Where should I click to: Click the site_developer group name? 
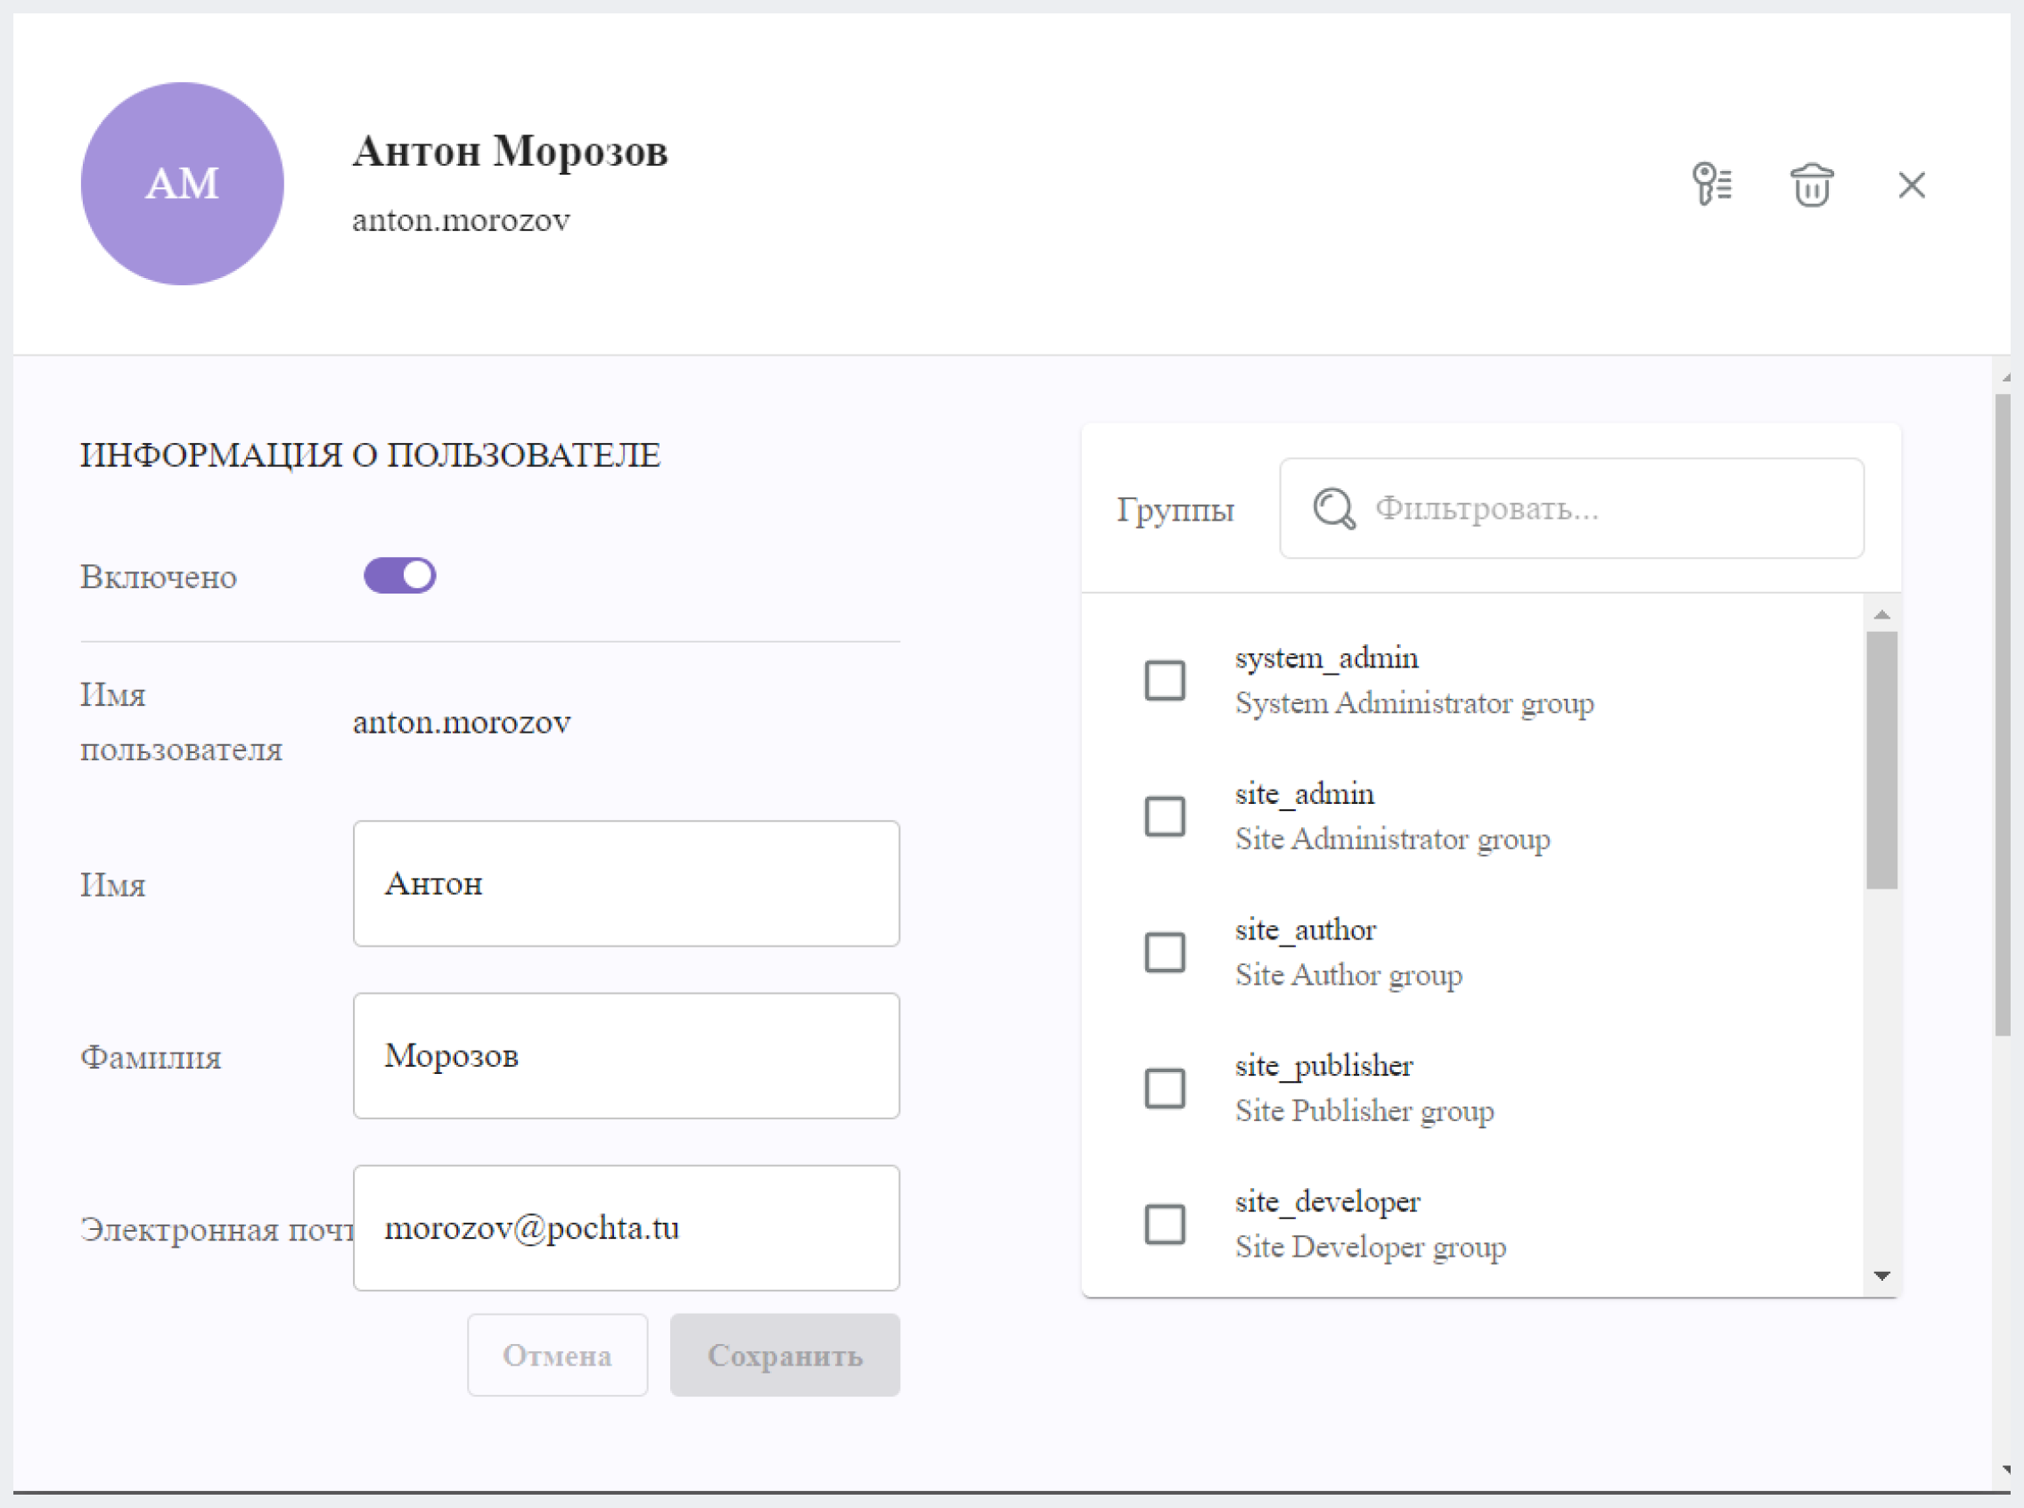click(1327, 1202)
